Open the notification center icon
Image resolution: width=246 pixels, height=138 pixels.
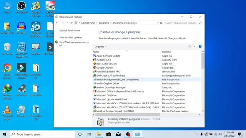[240, 134]
